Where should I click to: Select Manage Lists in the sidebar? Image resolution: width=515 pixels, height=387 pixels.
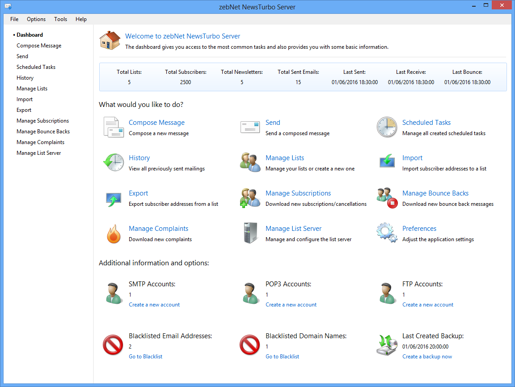[32, 89]
